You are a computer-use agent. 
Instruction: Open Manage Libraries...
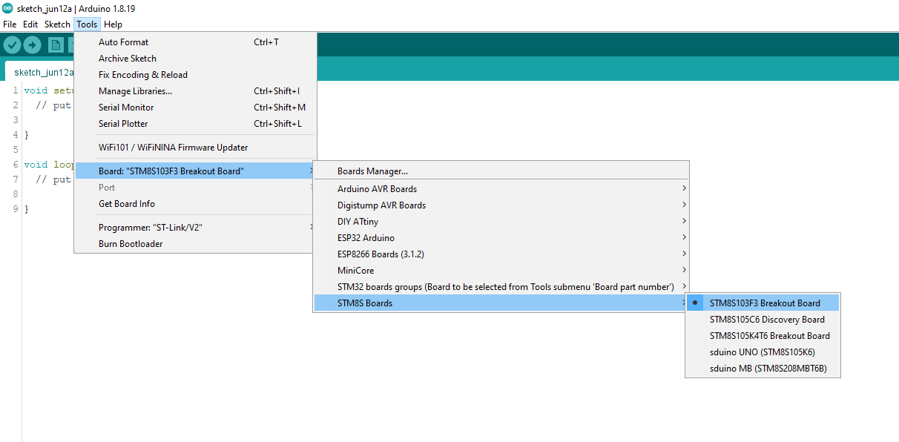(x=196, y=91)
